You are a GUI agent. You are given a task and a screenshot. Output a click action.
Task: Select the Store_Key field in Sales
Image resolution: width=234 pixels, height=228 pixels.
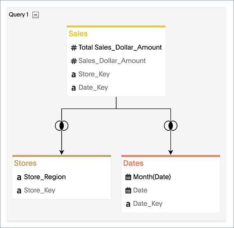coord(94,74)
